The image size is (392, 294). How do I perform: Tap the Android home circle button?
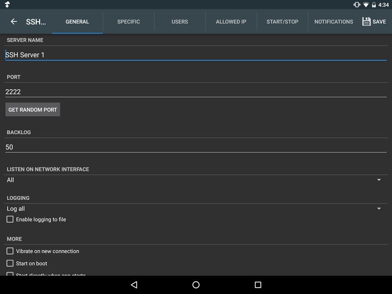click(196, 285)
